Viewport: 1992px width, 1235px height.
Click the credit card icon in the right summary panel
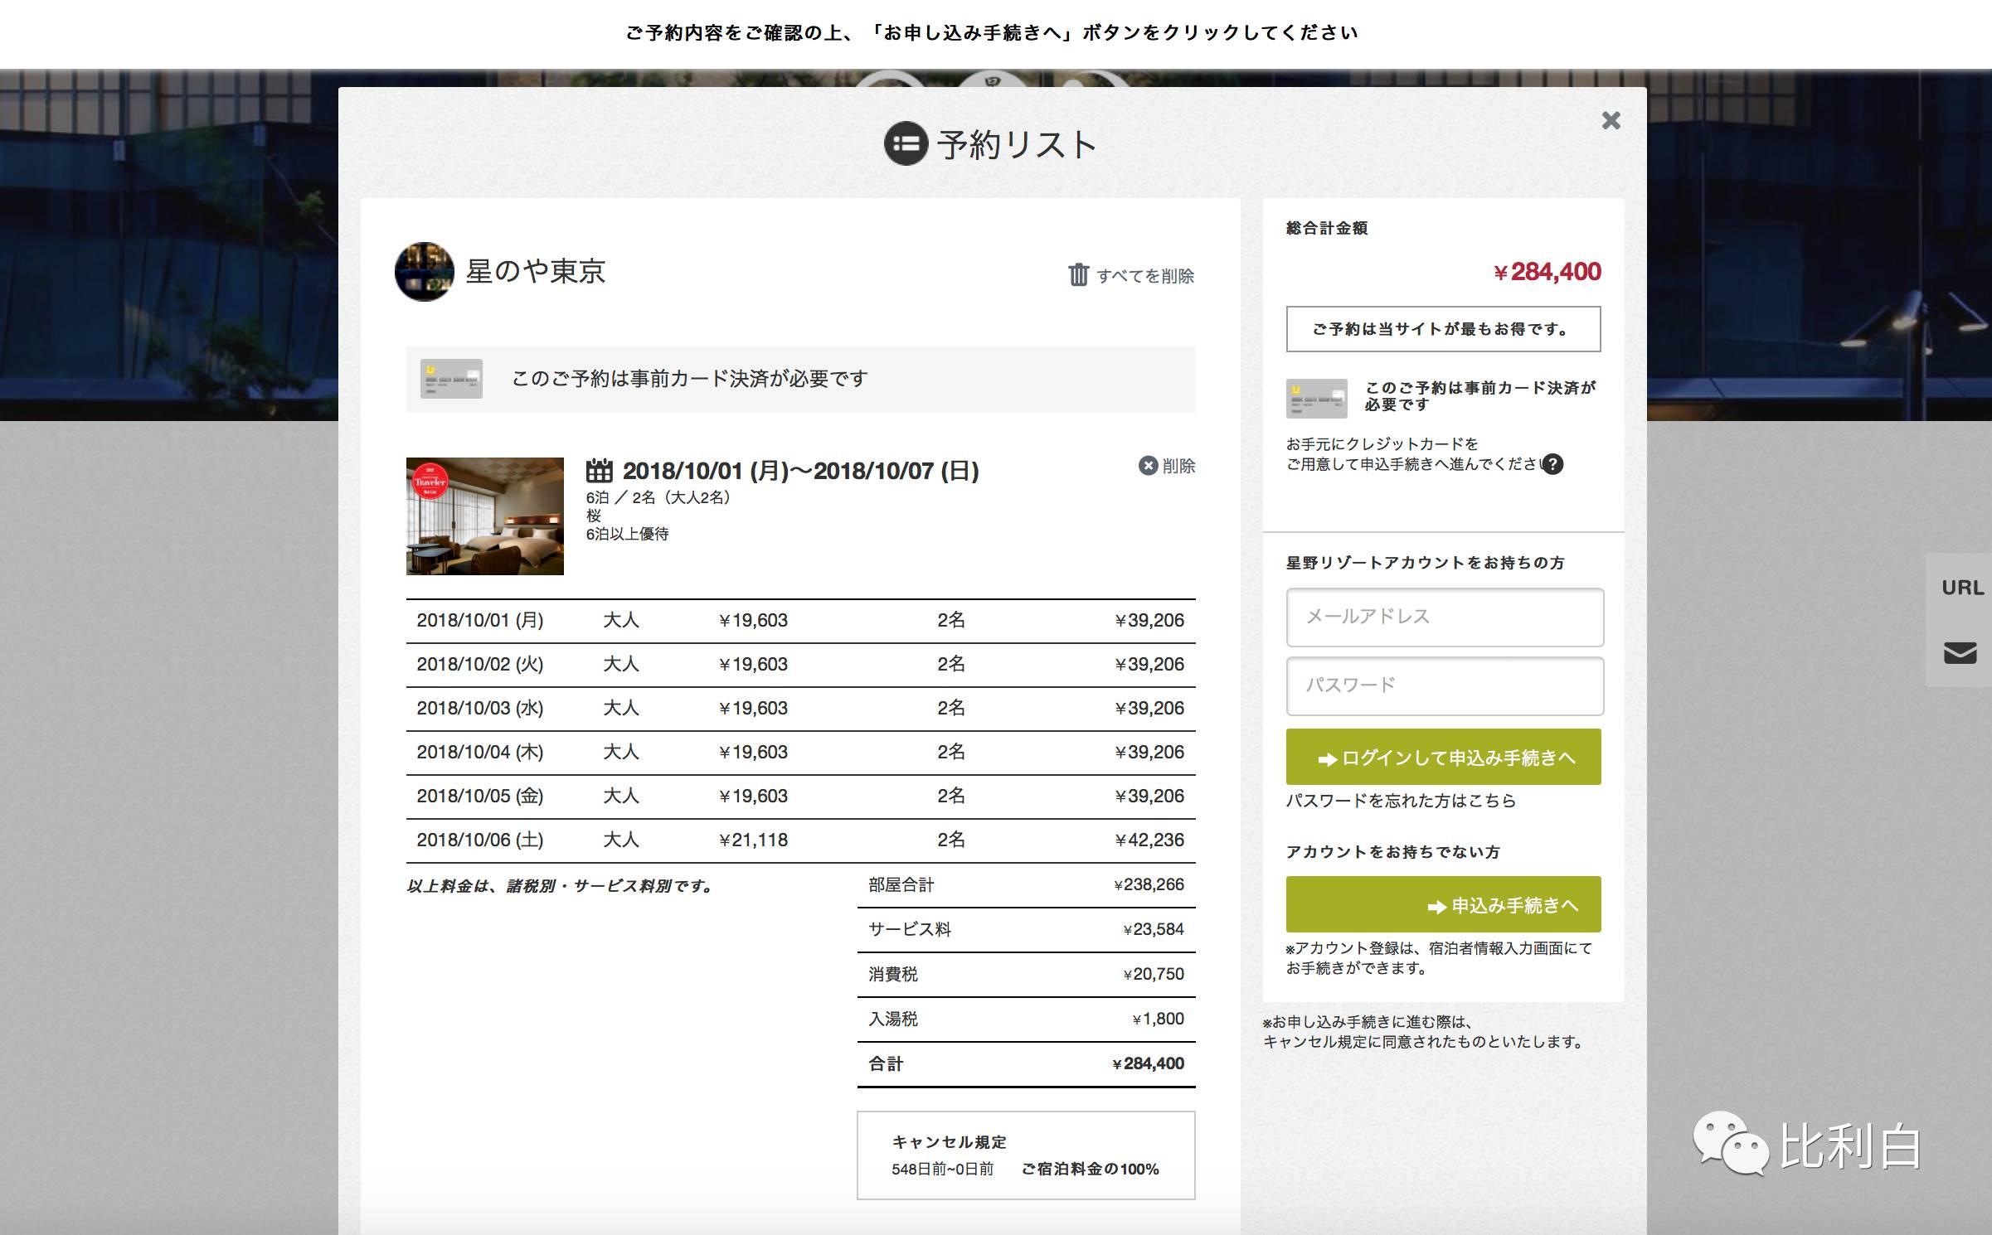click(1317, 398)
